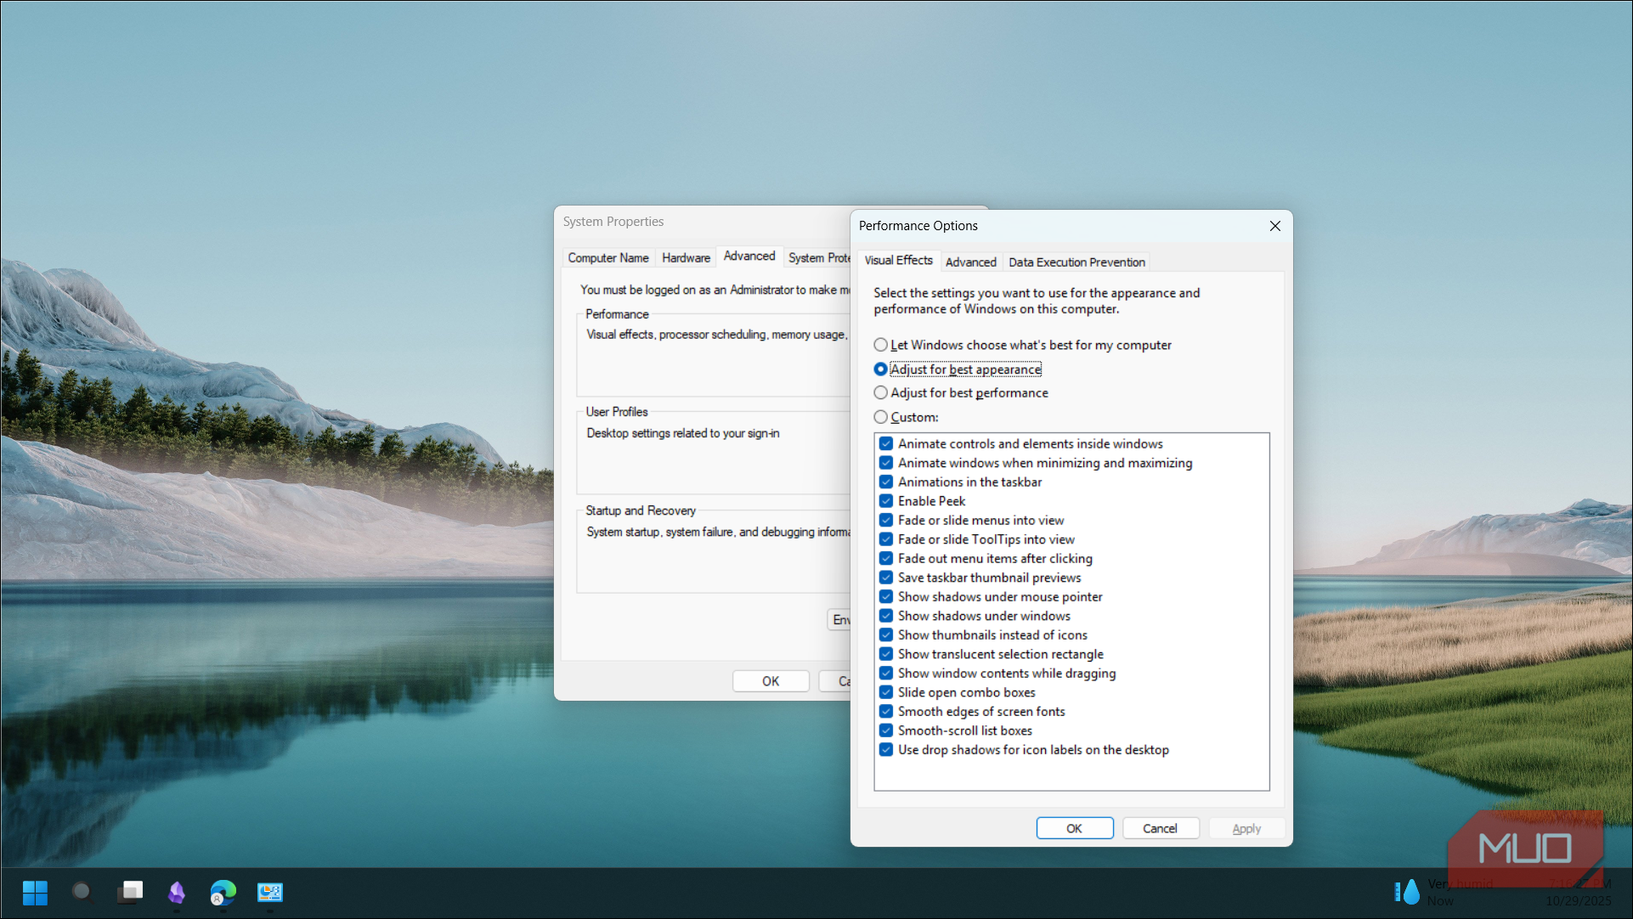The image size is (1633, 919).
Task: Open Data Execution Prevention tab
Action: pos(1076,262)
